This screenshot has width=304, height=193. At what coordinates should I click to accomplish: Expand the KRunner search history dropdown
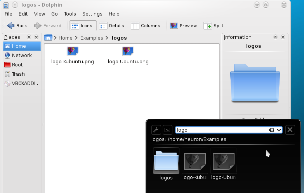point(279,130)
